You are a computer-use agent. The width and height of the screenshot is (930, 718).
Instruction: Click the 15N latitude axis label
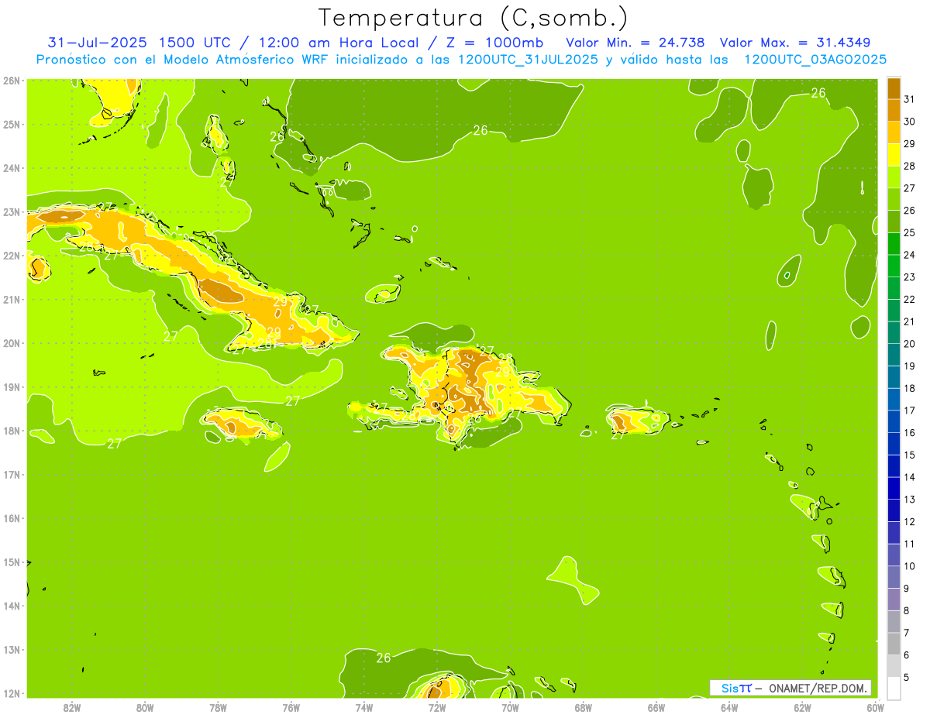[x=11, y=562]
